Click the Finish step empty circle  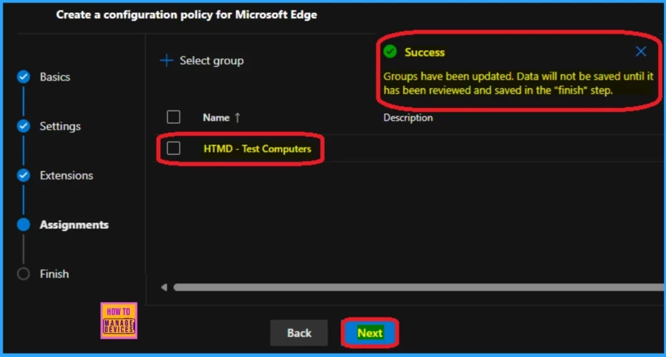(23, 274)
